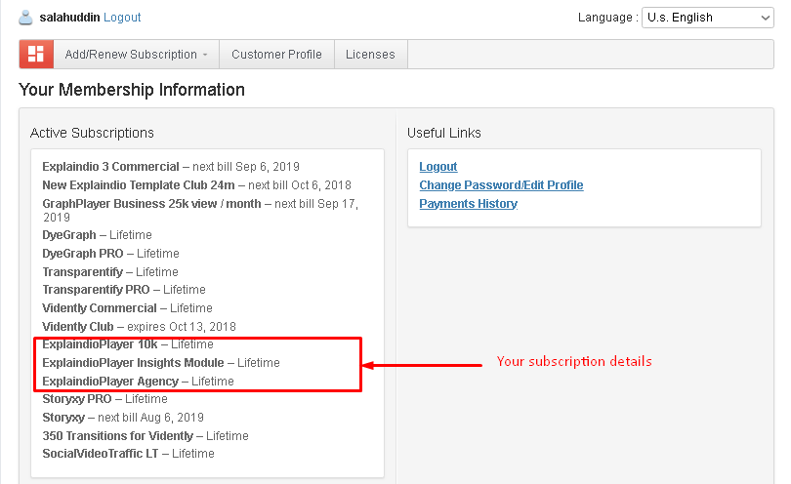Select New Explaindio Template Club 24m row
This screenshot has width=791, height=484.
coord(196,185)
